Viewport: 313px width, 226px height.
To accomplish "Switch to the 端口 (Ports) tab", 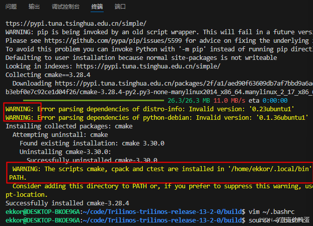I will pos(120,7).
